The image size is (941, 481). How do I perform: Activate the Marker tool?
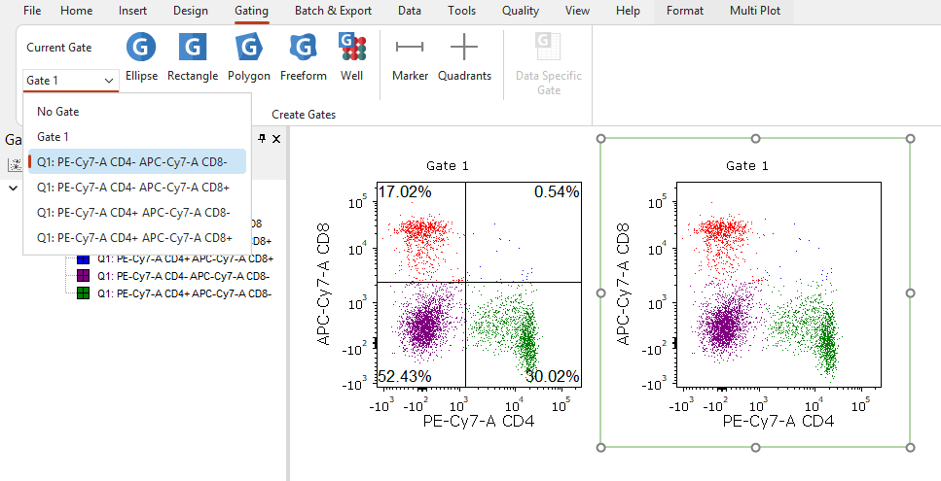tap(410, 56)
